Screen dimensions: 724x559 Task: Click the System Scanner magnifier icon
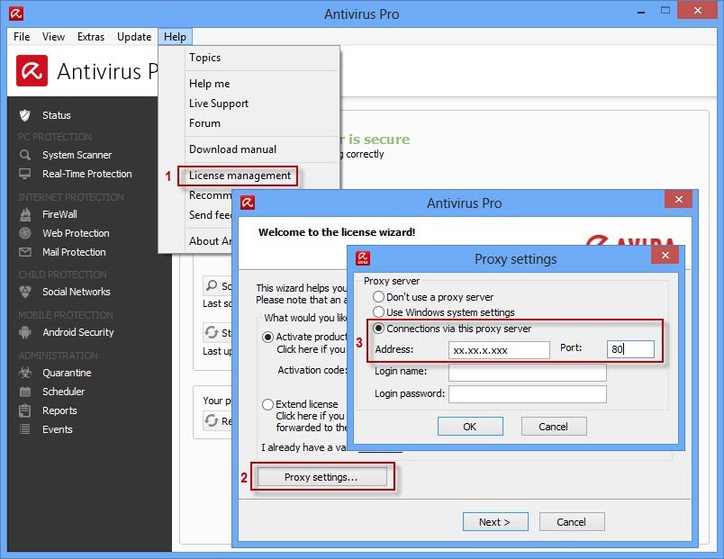point(25,155)
